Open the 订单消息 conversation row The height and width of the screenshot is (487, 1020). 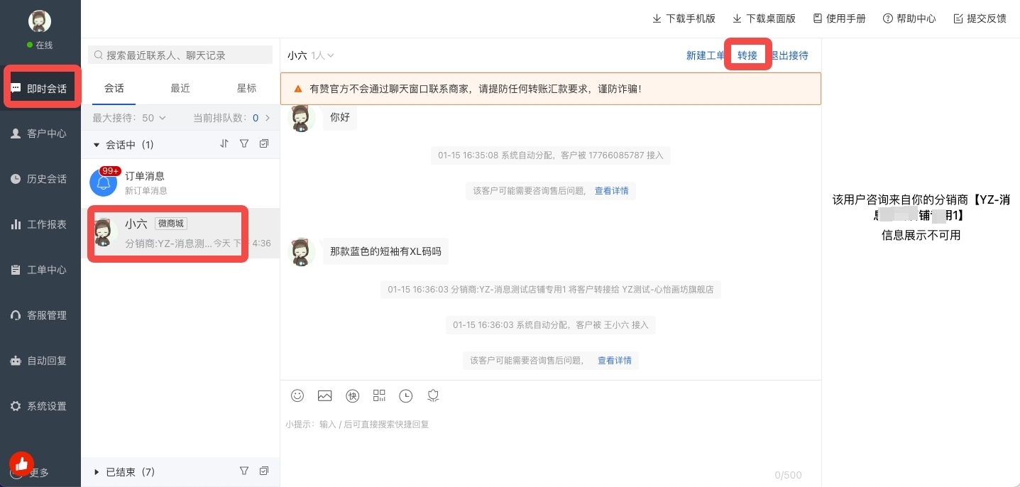pos(180,183)
